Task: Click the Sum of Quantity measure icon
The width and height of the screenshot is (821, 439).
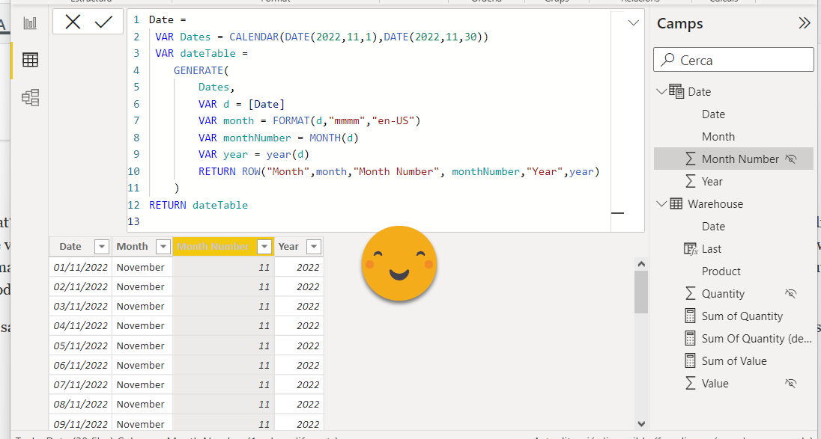Action: 691,316
